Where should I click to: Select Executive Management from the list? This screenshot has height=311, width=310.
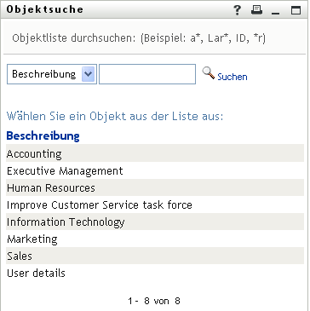click(x=155, y=171)
